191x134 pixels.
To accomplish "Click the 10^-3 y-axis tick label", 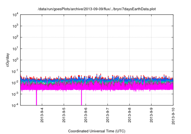I will point(15,94).
